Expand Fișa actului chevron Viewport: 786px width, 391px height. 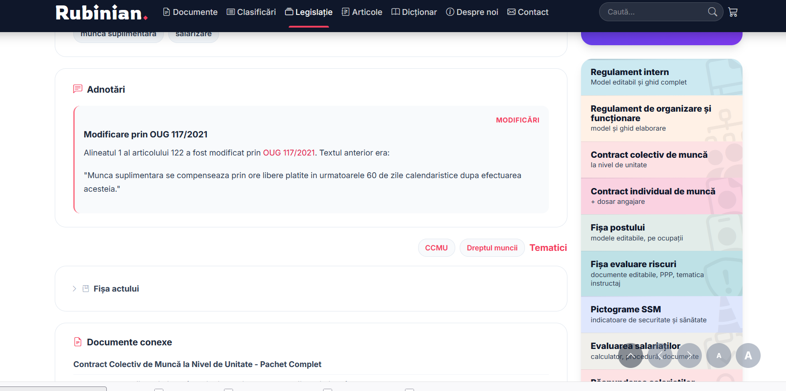click(74, 288)
